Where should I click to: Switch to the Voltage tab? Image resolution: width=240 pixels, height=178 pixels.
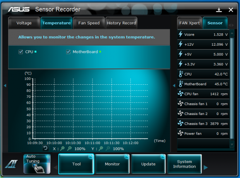click(24, 23)
